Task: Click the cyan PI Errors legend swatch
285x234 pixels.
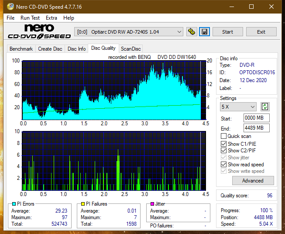Action: 14,204
